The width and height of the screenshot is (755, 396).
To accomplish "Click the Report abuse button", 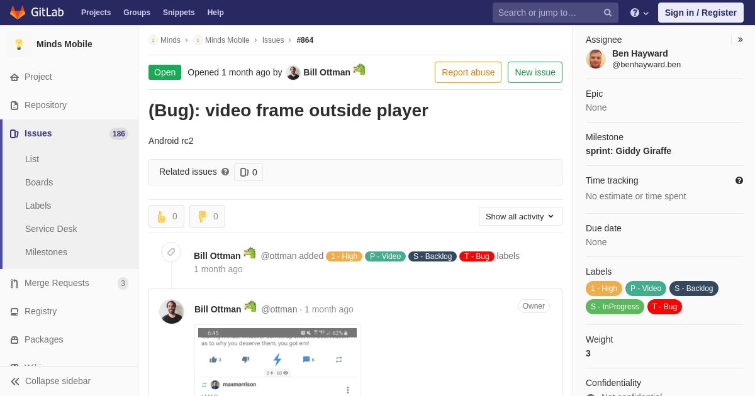I will pyautogui.click(x=468, y=72).
